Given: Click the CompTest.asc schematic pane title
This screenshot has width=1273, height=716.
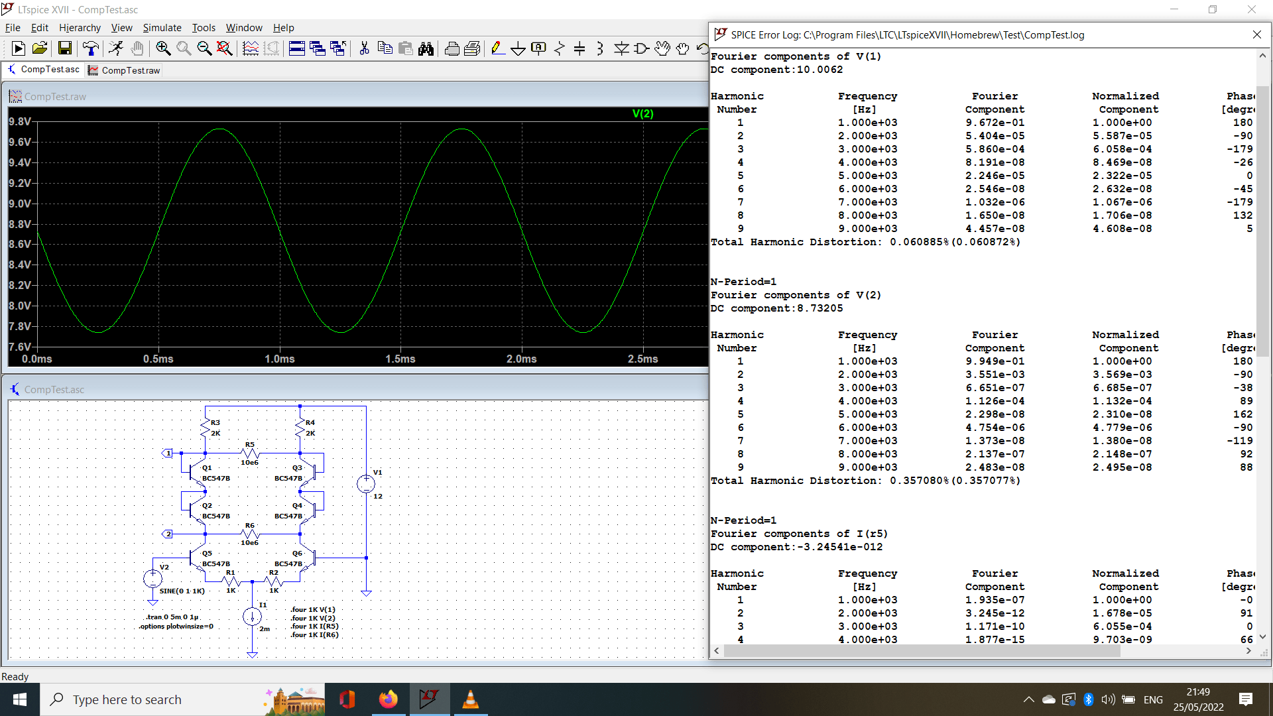Looking at the screenshot, I should tap(54, 390).
